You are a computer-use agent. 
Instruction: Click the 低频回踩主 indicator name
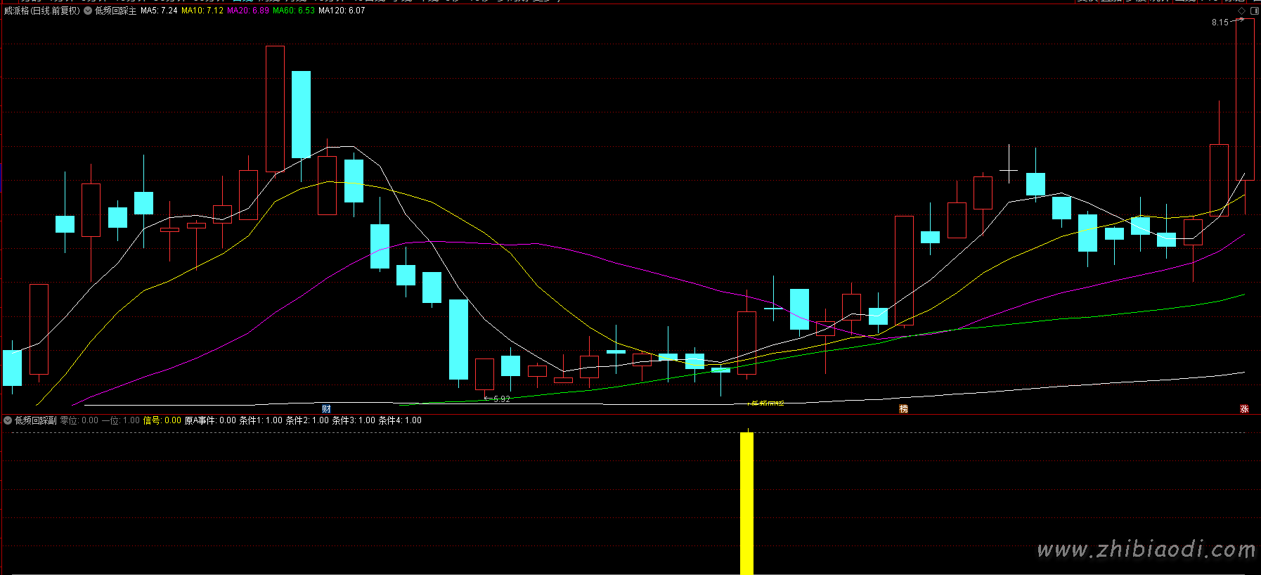pyautogui.click(x=115, y=11)
